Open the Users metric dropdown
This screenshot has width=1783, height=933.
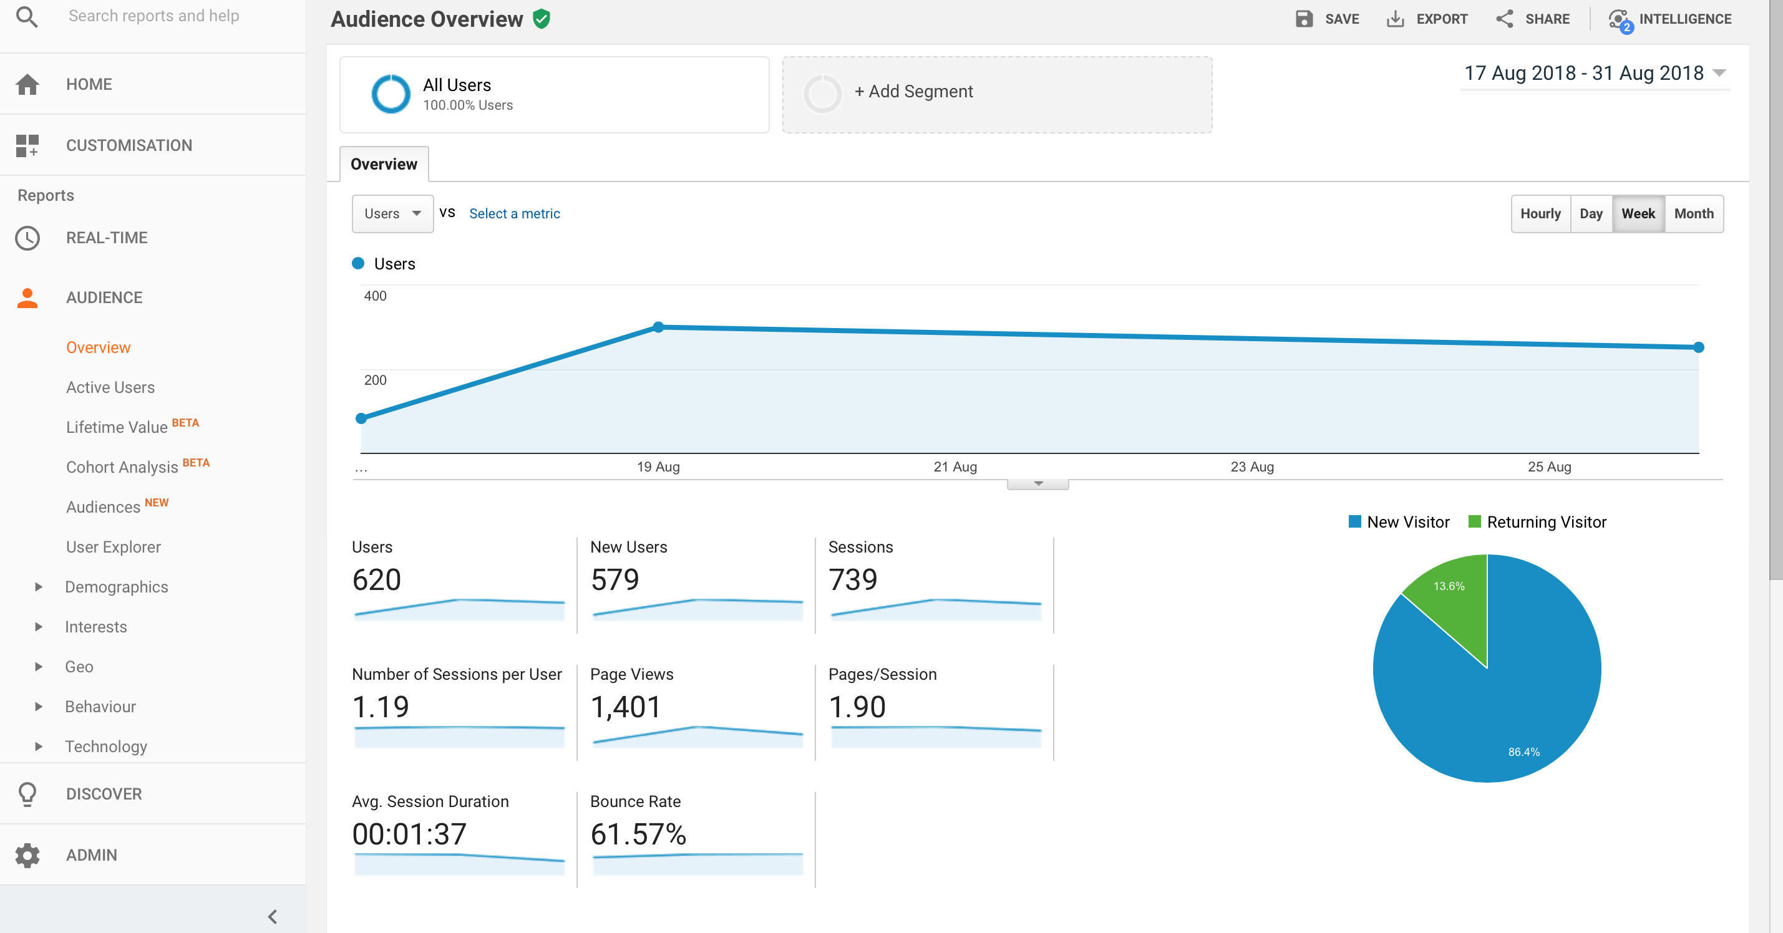392,214
